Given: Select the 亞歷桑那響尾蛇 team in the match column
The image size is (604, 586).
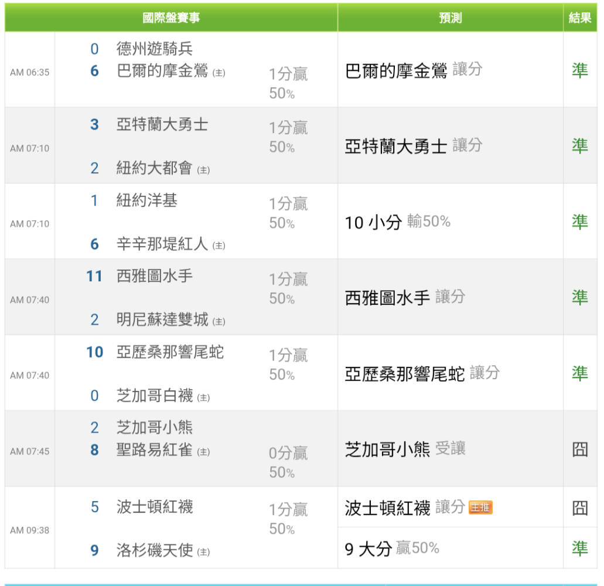Looking at the screenshot, I should pyautogui.click(x=170, y=352).
